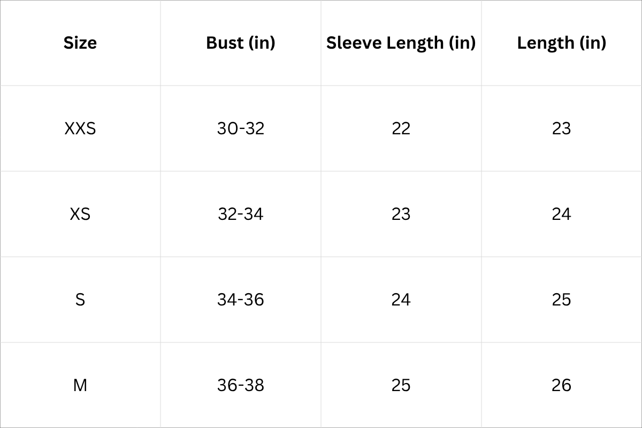Click the XXS size cell
Viewport: 642px width, 428px height.
(80, 128)
